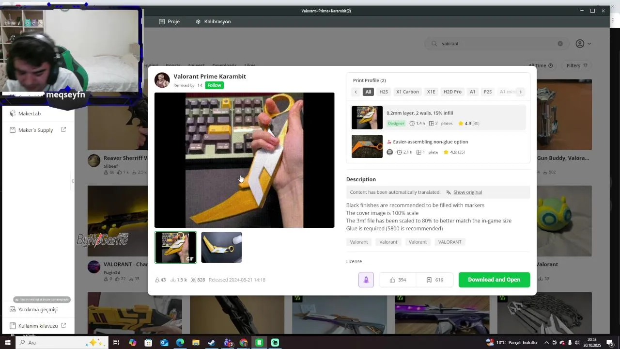Click the 1.9 k downloads icon
Image resolution: width=620 pixels, height=349 pixels.
point(173,280)
